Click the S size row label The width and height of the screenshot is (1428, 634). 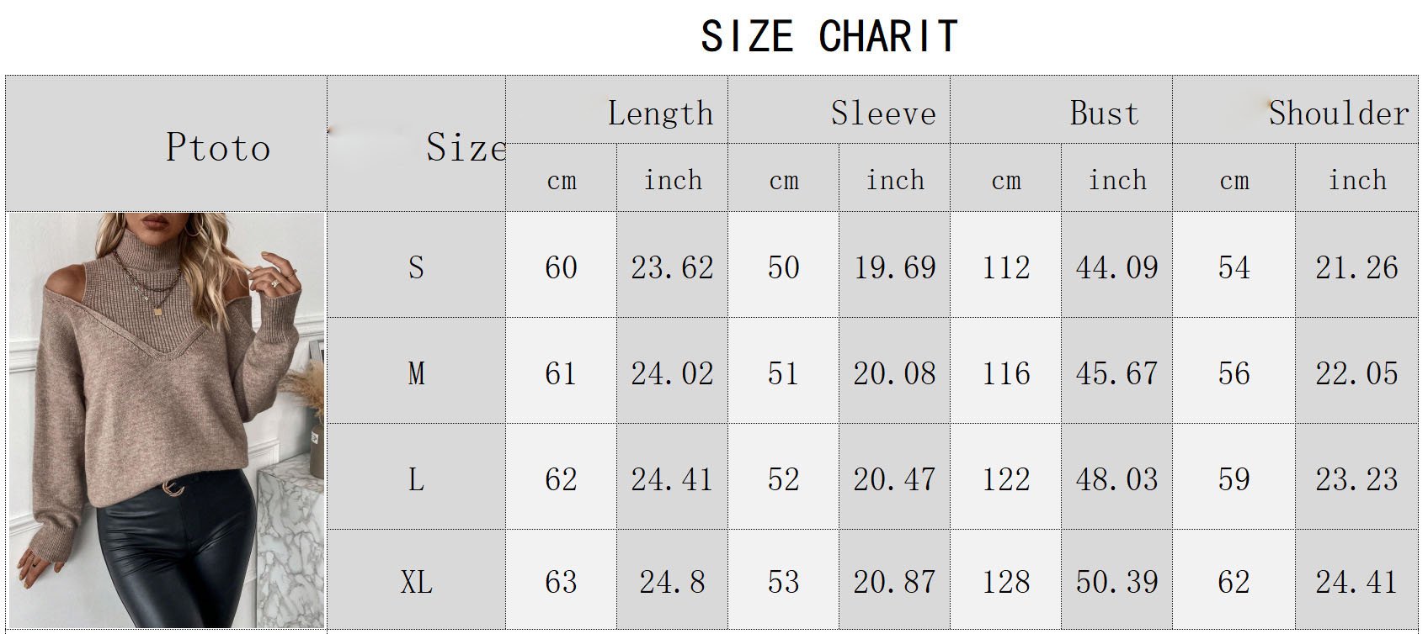click(416, 267)
